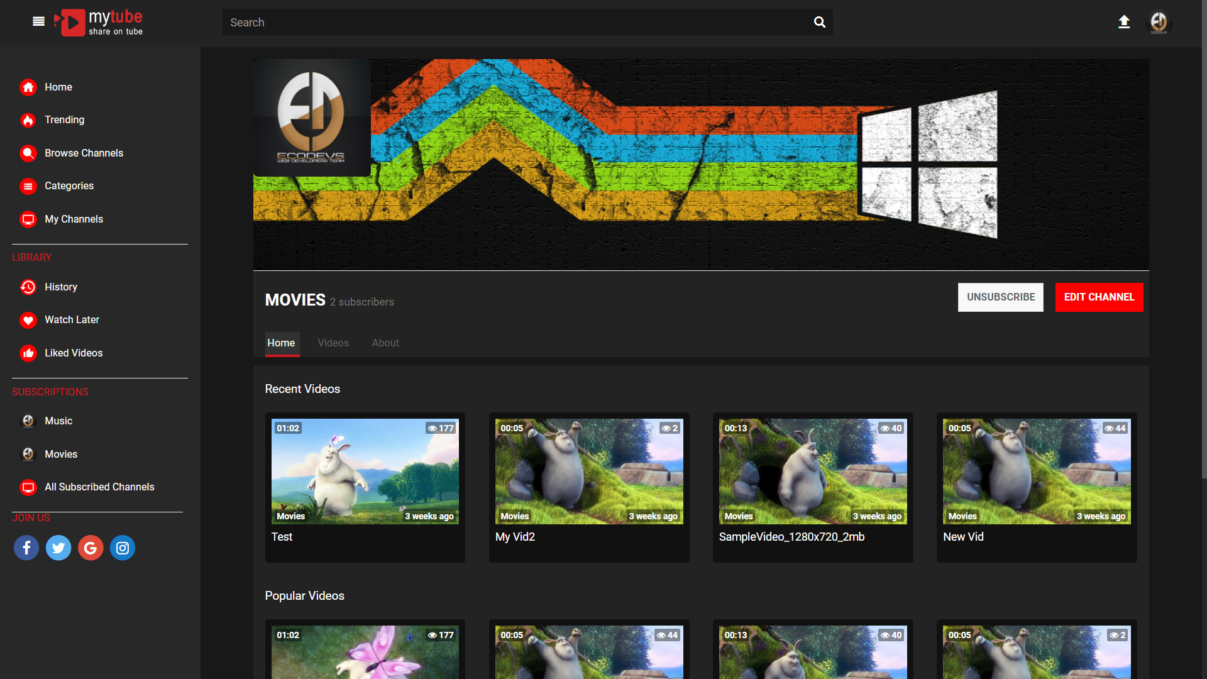Open the Twitter social icon
This screenshot has height=679, width=1207.
58,548
